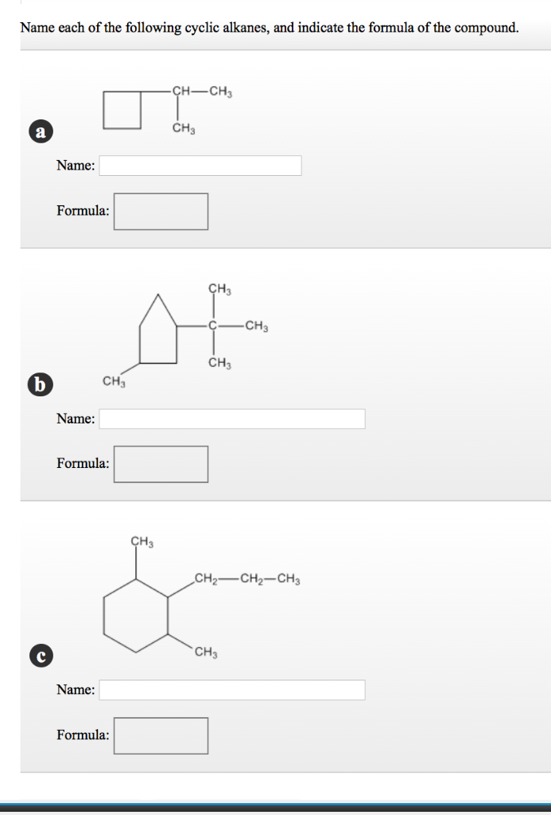551x815 pixels.
Task: Click the Name input field for compound b
Action: click(231, 418)
